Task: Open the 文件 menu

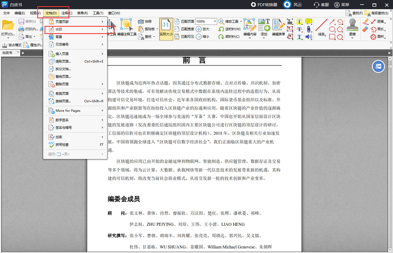Action: point(7,13)
